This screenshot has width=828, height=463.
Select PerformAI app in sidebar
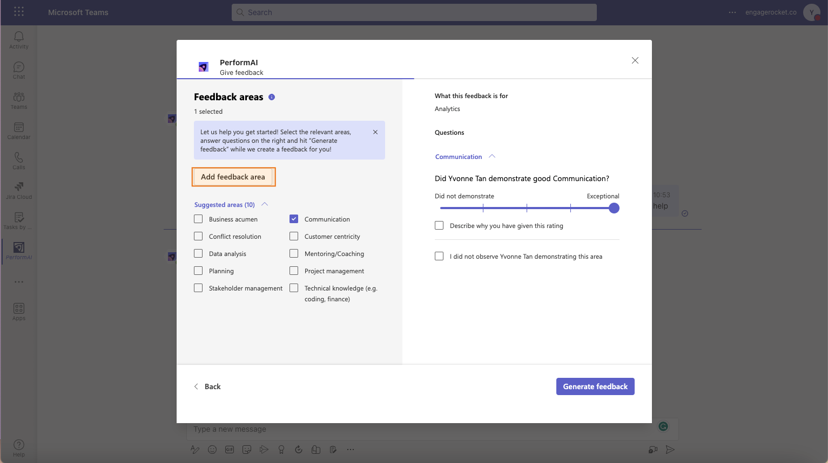19,251
